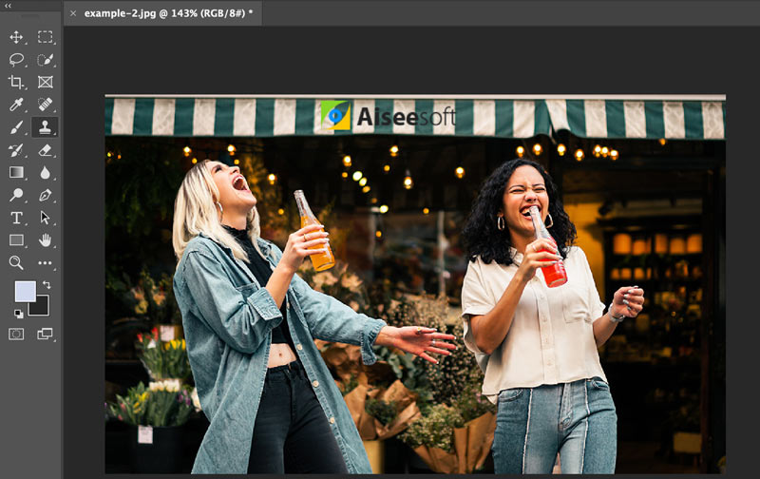Pick the Lasso tool
Image resolution: width=760 pixels, height=479 pixels.
[x=16, y=59]
